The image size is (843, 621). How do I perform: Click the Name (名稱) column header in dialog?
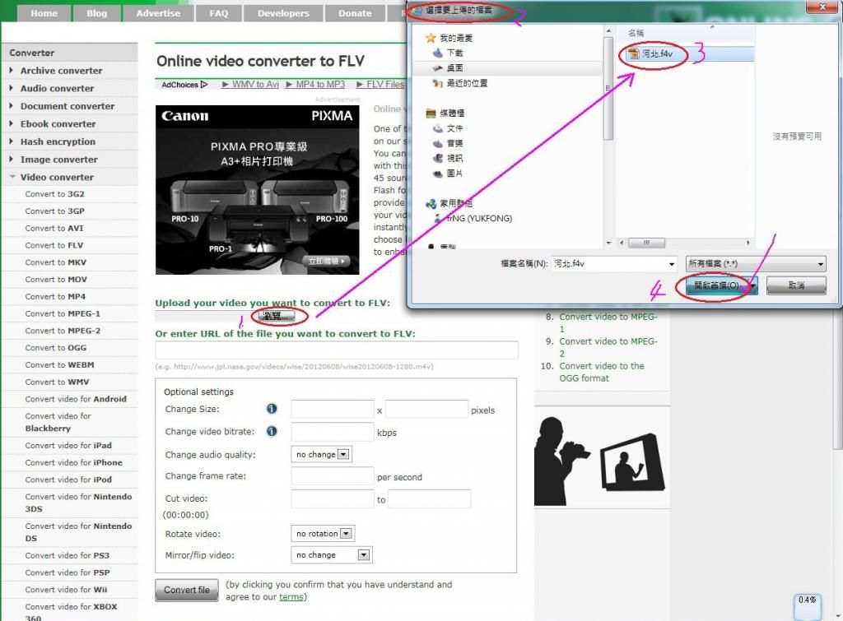[x=636, y=33]
